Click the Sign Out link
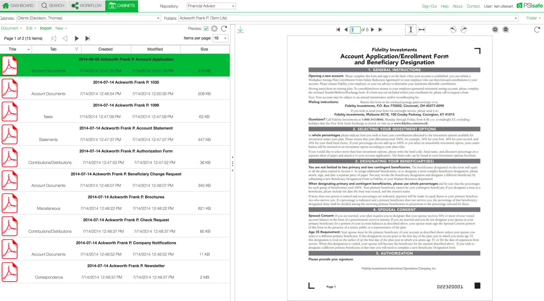Viewport: 544px width, 301px height. point(429,6)
